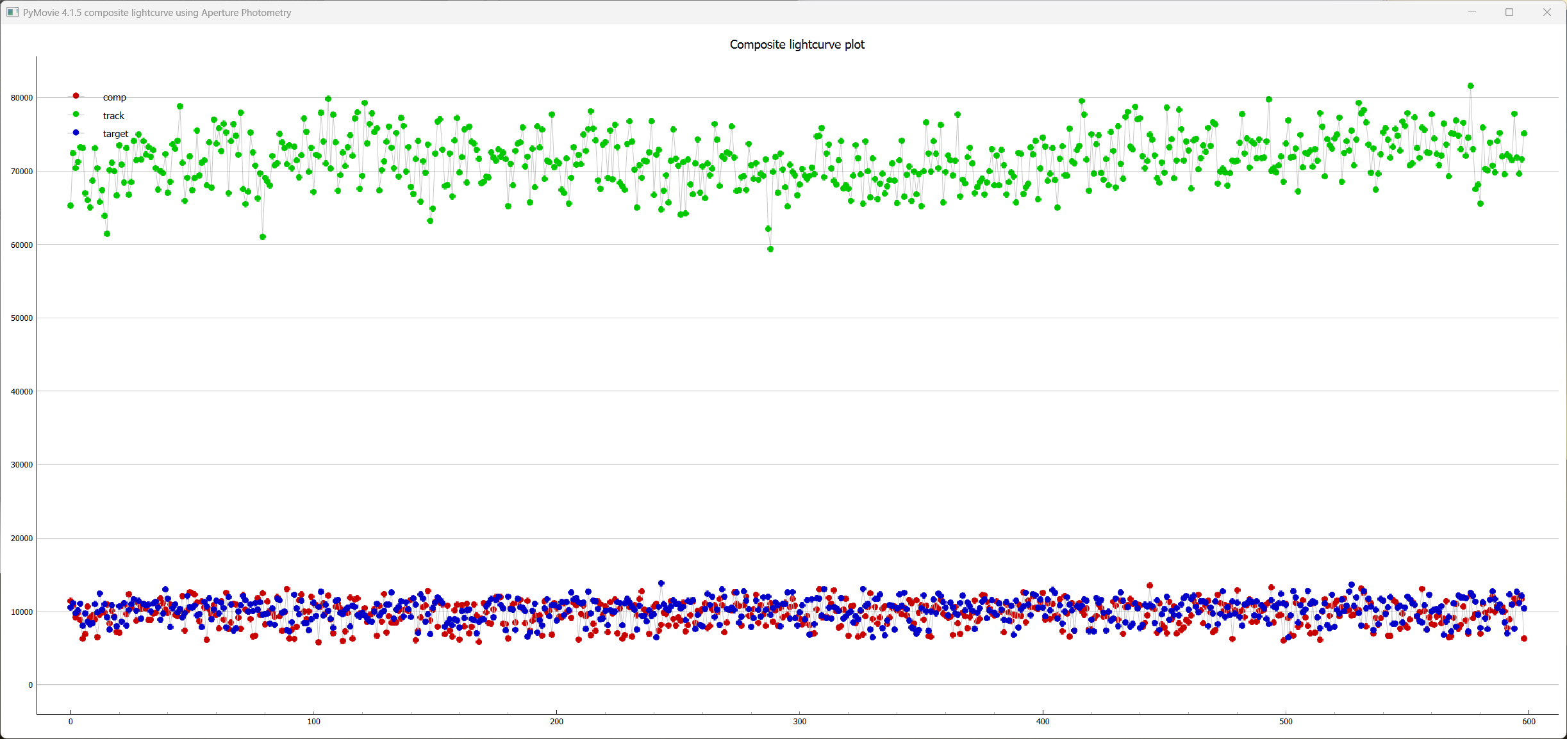Click the 300 x-axis tick label
Screen dimensions: 1567x739
(800, 722)
